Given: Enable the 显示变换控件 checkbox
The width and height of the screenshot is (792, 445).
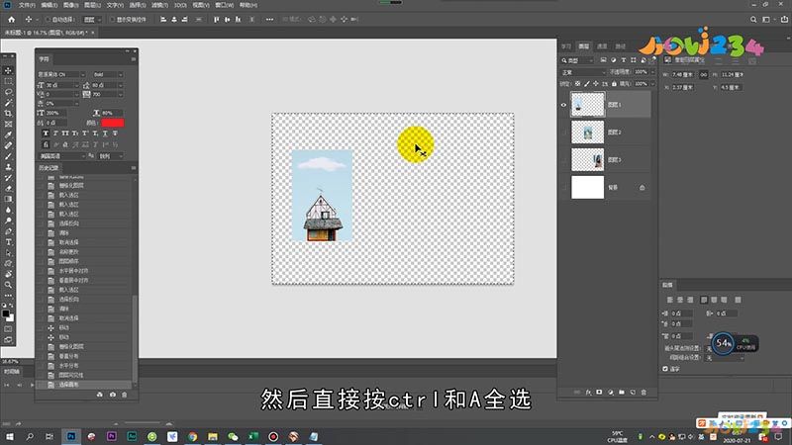Looking at the screenshot, I should [x=112, y=19].
